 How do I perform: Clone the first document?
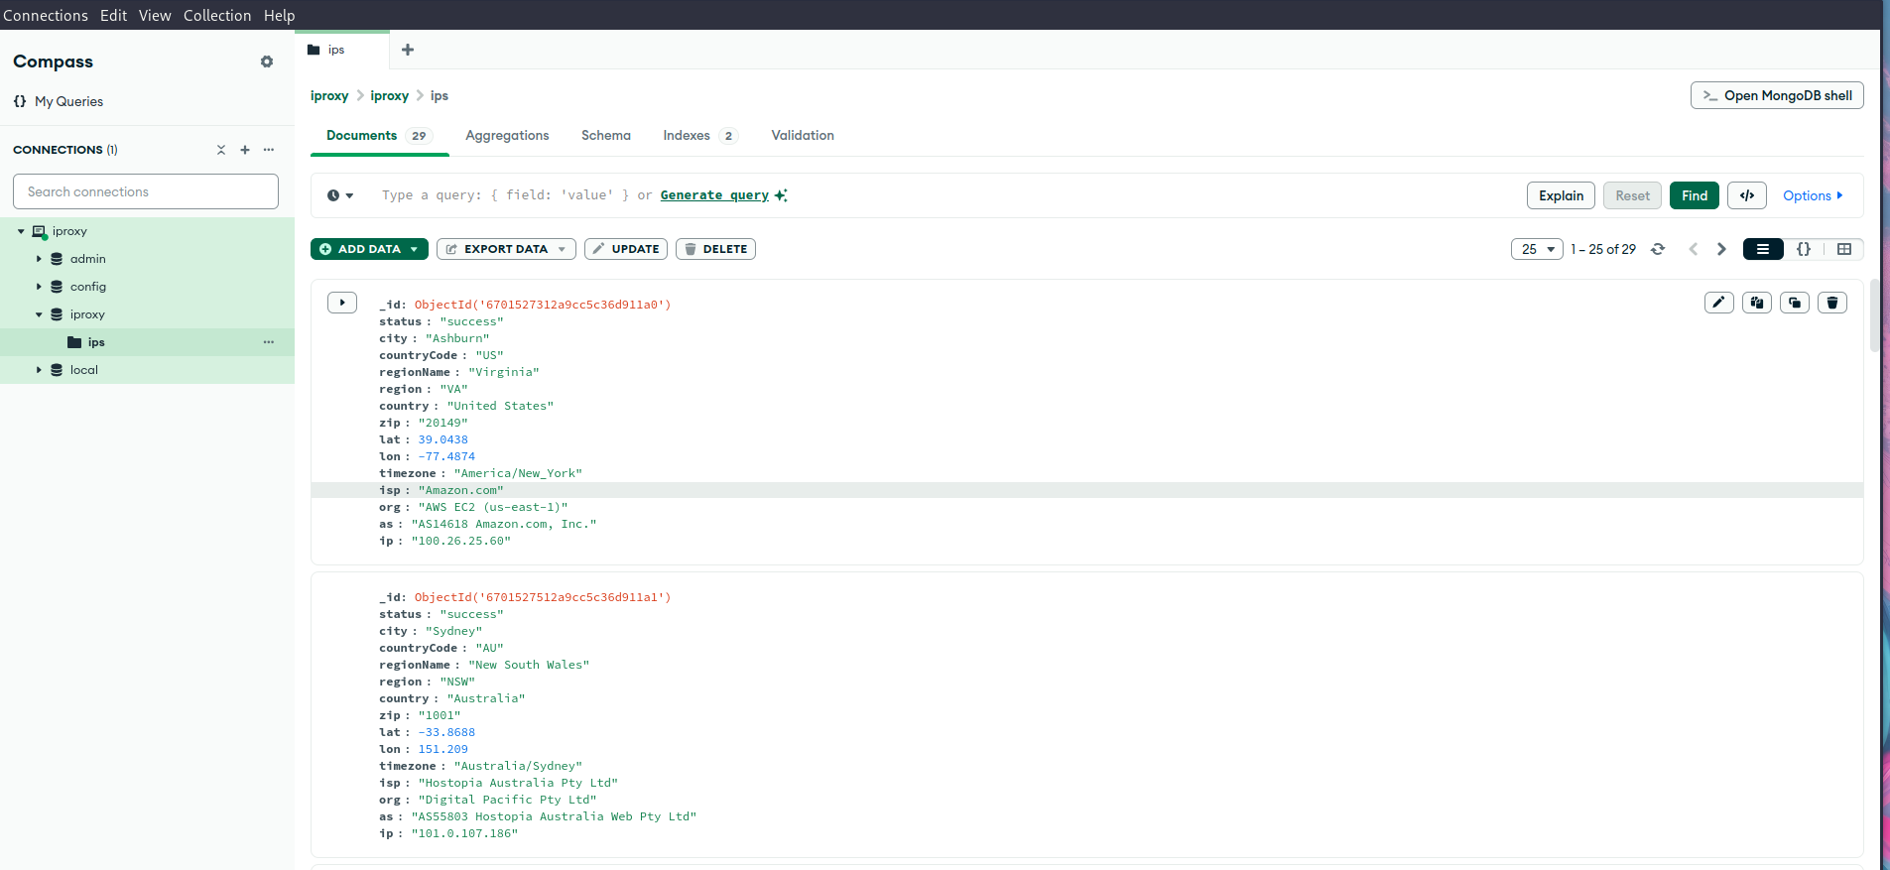pos(1794,303)
